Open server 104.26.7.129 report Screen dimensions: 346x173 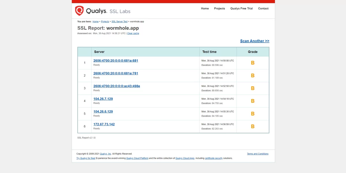tap(103, 99)
